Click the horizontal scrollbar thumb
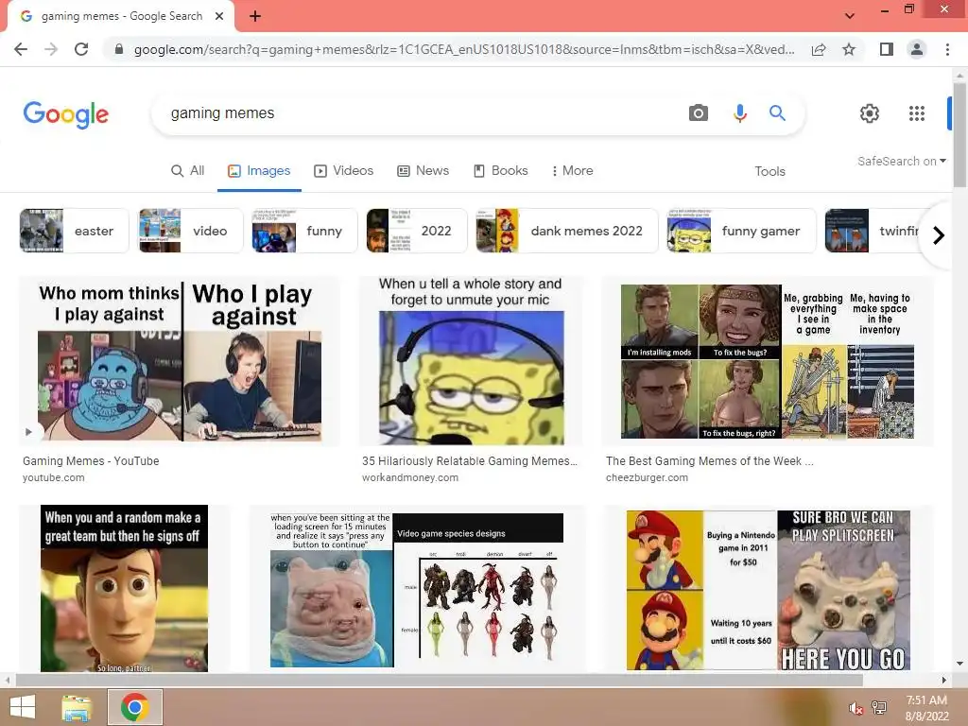The image size is (968, 726). [x=439, y=681]
